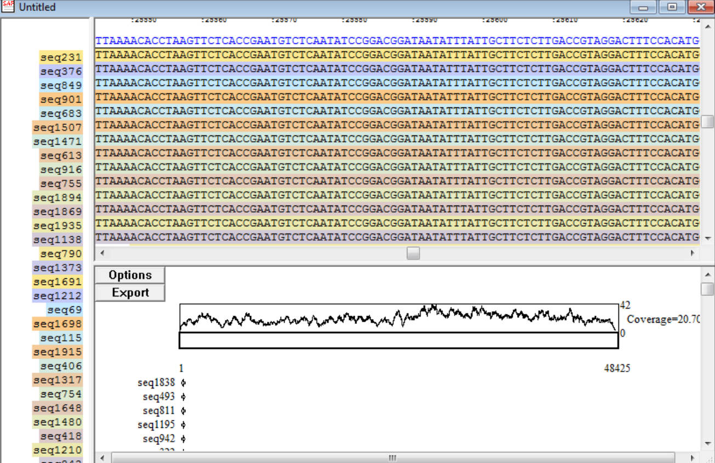
Task: Click seq942 in the read map
Action: 159,439
